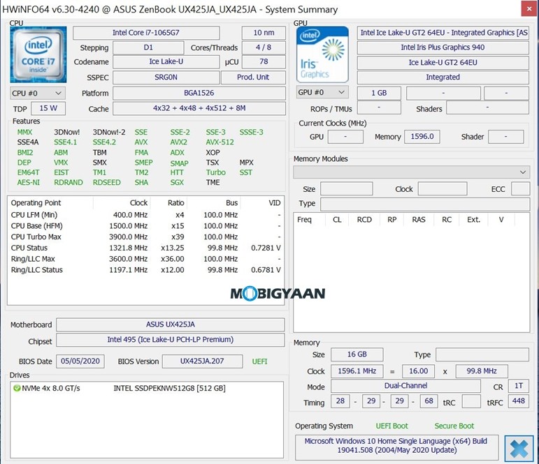Click the Prod. Unit field
Image resolution: width=539 pixels, height=464 pixels.
[253, 77]
